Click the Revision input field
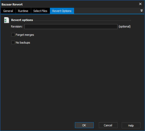 click(71, 26)
